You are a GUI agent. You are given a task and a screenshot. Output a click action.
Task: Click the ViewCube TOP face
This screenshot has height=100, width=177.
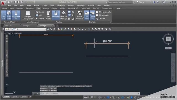point(168,39)
